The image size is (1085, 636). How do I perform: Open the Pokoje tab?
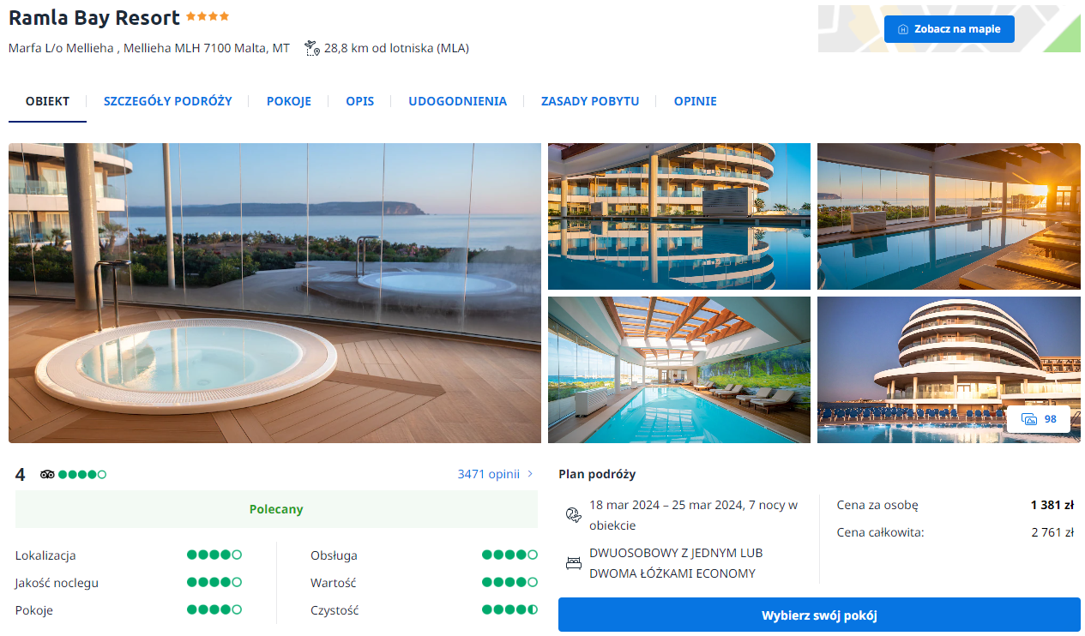coord(289,101)
